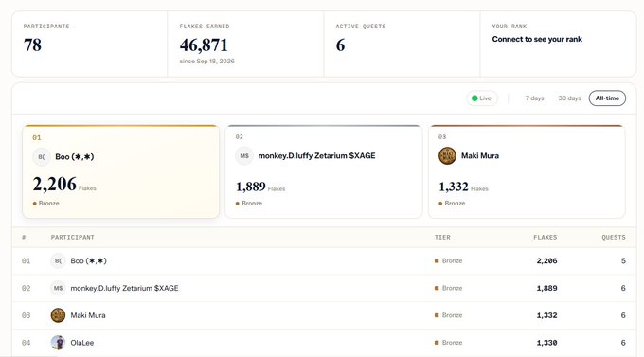The width and height of the screenshot is (644, 357).
Task: Click the Flakes Earned total 46,871
Action: 204,45
